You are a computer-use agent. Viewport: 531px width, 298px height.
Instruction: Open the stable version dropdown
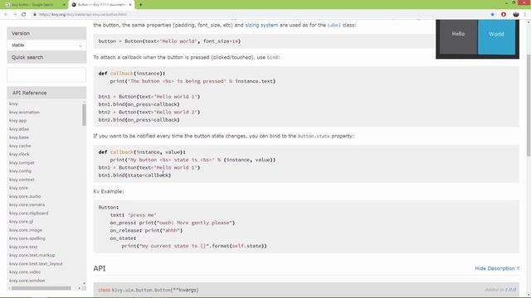pos(46,46)
